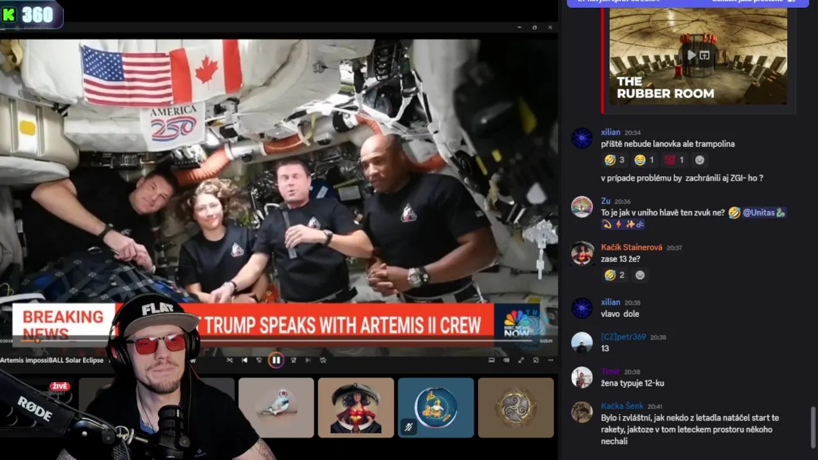This screenshot has width=818, height=460.
Task: Toggle rolling-laughing reaction with count 3
Action: tap(614, 160)
